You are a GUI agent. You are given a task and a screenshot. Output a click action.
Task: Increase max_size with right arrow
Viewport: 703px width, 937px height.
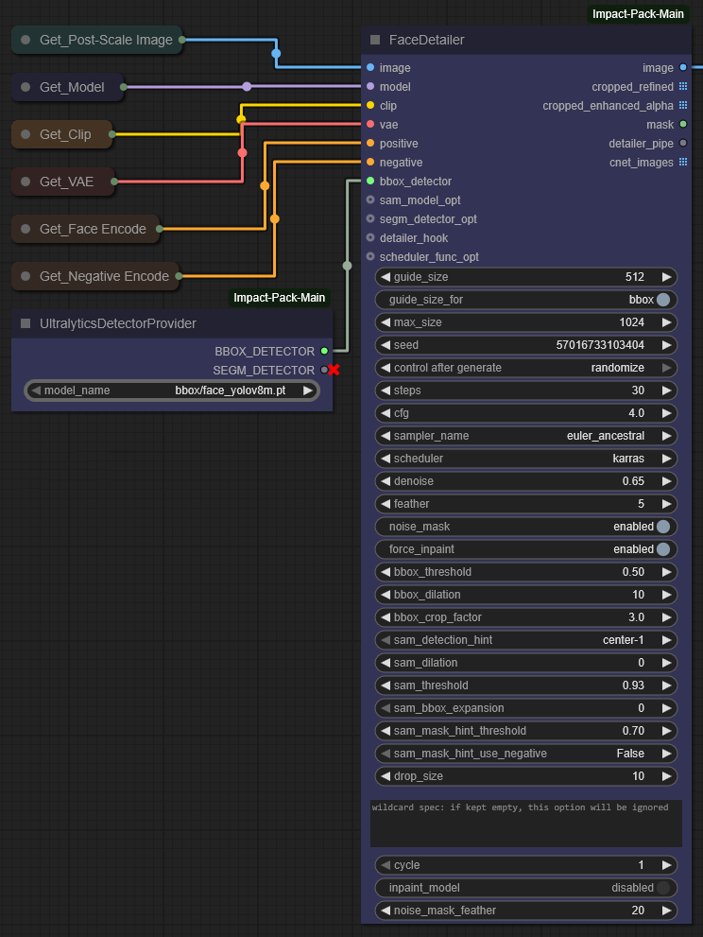pos(666,322)
